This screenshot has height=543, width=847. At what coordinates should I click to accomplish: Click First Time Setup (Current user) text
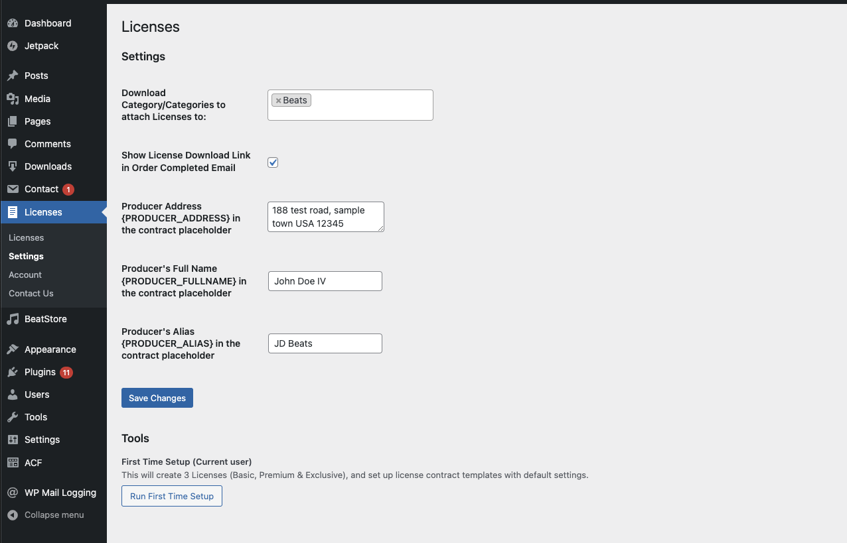point(187,461)
